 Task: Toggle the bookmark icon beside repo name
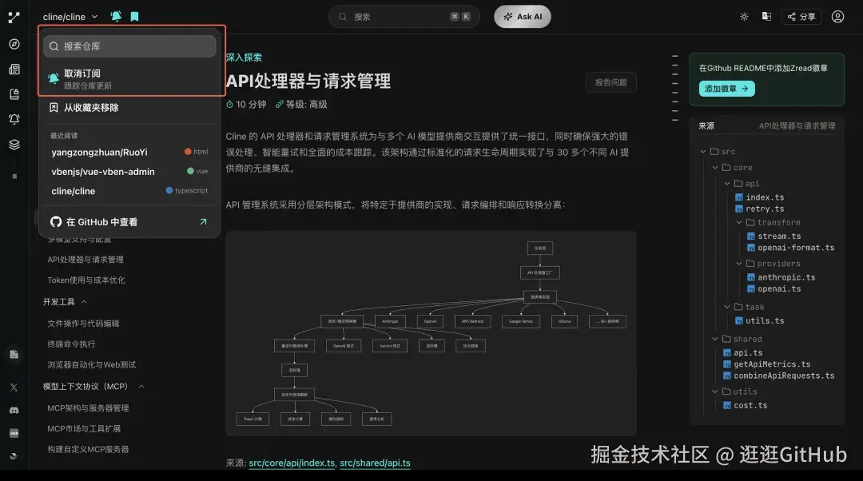(x=133, y=16)
